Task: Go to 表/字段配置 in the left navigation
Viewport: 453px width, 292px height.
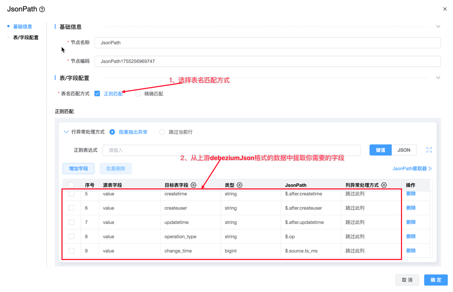Action: [26, 38]
